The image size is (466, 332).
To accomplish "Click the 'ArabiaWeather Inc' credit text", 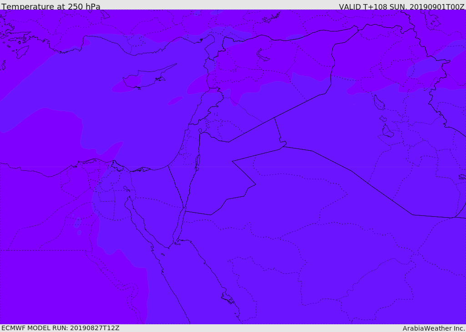I will point(433,328).
